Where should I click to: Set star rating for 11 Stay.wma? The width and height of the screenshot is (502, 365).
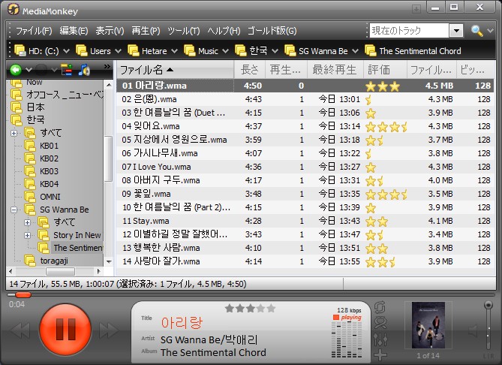(377, 222)
